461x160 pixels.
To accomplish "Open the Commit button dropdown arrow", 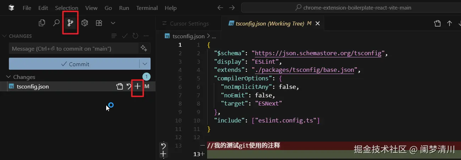I will tap(145, 64).
